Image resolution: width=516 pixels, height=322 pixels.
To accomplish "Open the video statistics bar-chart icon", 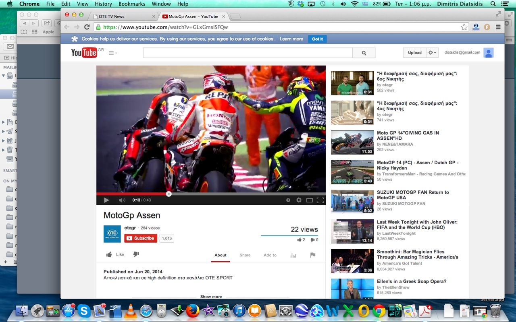I will 293,255.
